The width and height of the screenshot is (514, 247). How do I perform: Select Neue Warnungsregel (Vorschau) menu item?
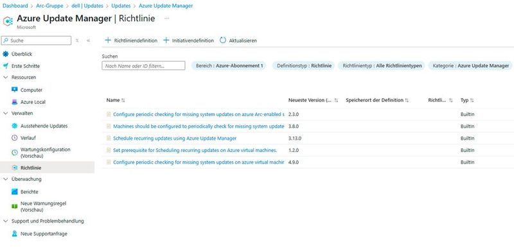43,207
